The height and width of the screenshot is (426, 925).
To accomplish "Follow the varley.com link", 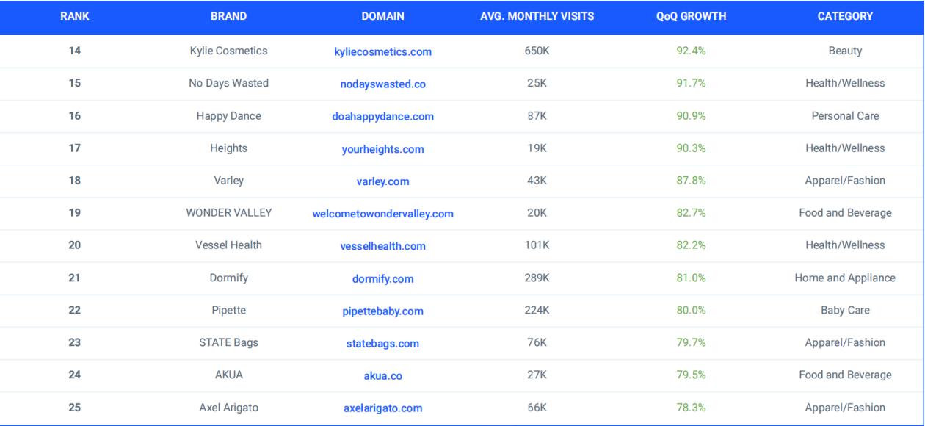I will point(382,181).
